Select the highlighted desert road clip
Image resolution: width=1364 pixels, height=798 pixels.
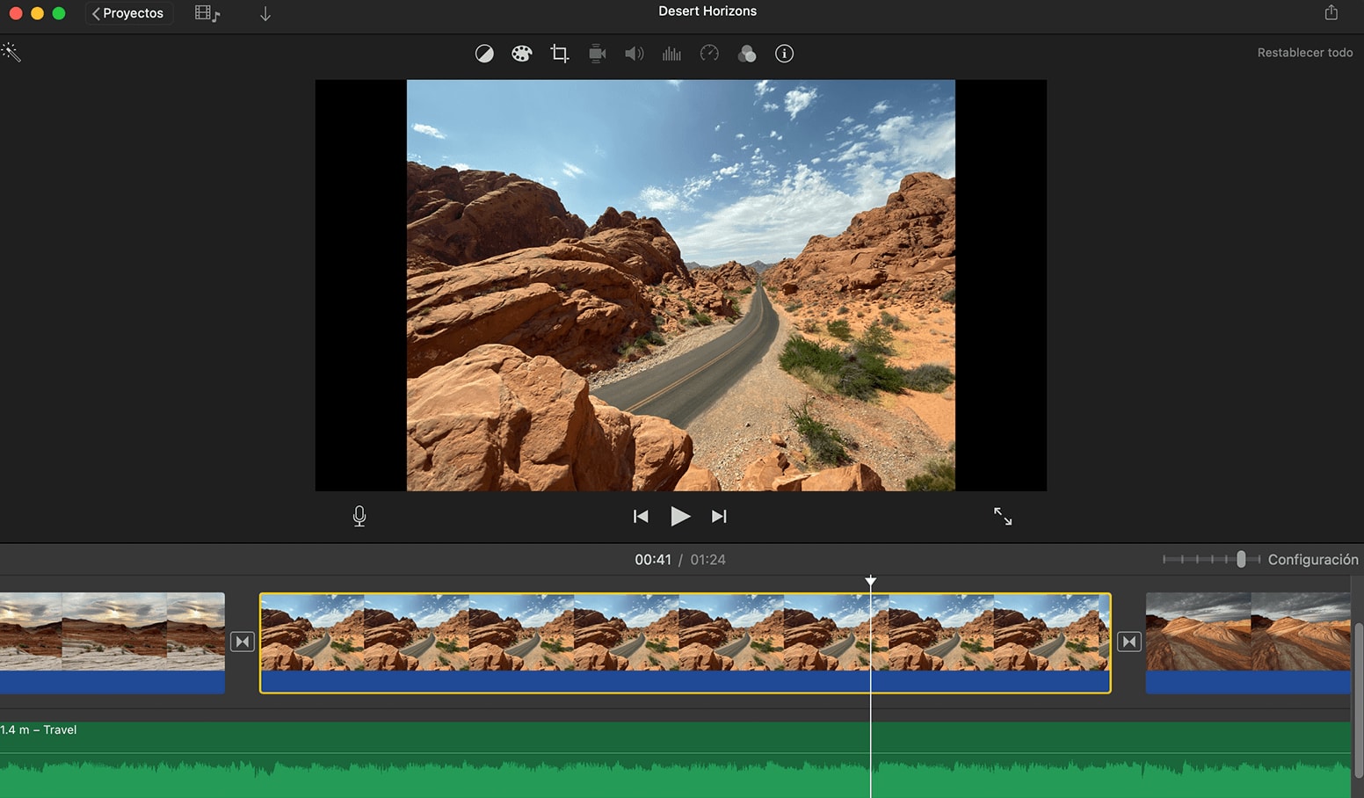click(686, 642)
